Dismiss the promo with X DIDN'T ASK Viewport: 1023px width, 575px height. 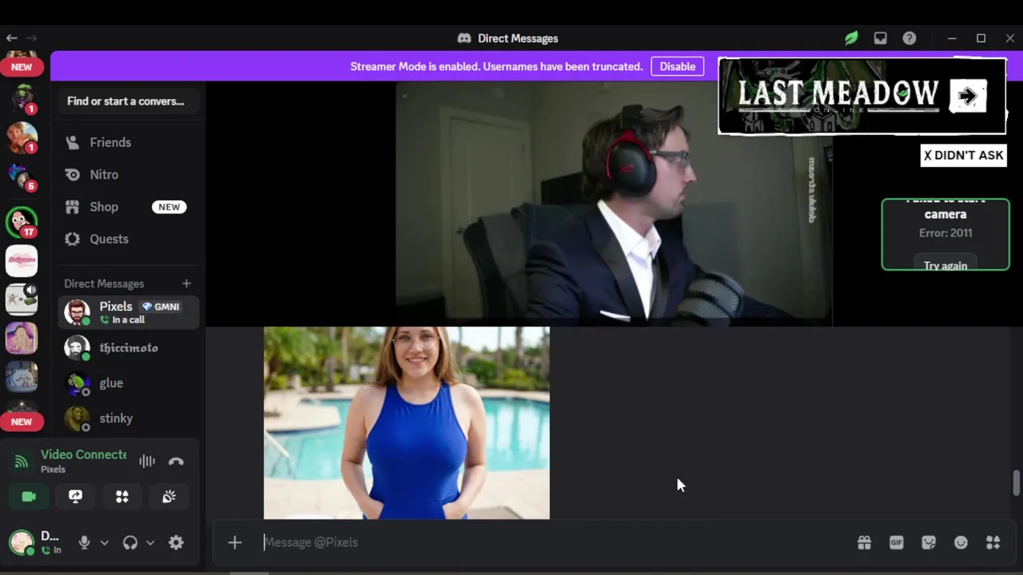coord(963,155)
